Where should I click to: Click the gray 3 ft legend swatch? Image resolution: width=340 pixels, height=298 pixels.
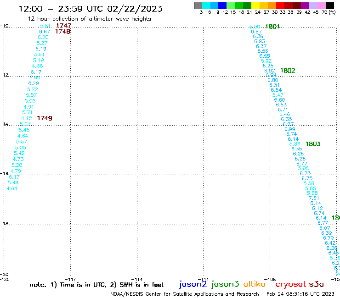(198, 6)
